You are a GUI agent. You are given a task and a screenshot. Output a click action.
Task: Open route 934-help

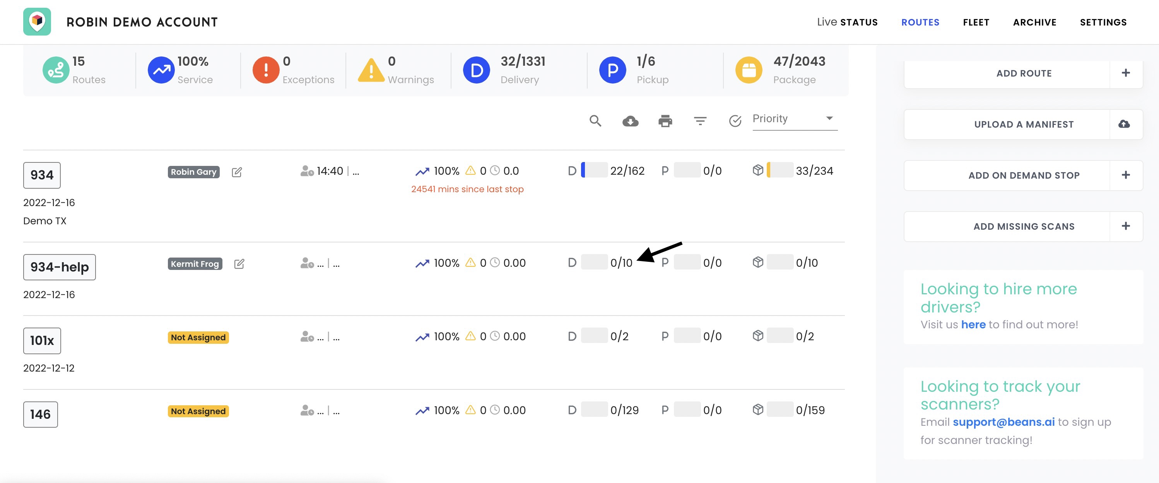point(60,267)
